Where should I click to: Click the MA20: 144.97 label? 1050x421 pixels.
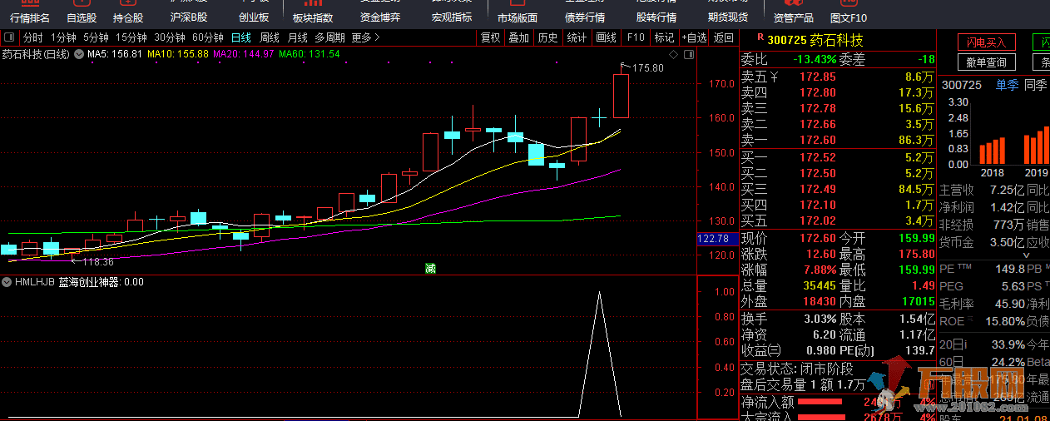click(244, 54)
